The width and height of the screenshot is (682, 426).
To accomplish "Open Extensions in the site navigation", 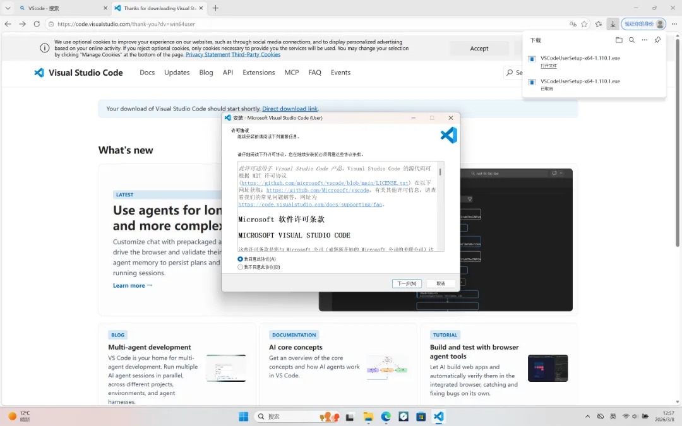I will tap(259, 73).
